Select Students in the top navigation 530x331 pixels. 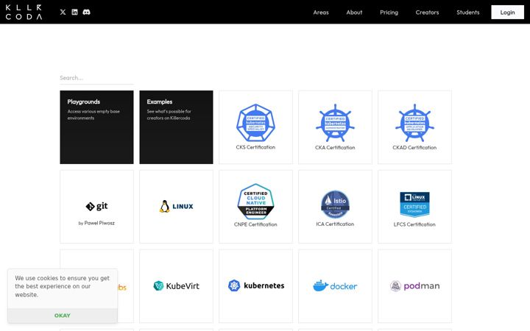pos(468,13)
